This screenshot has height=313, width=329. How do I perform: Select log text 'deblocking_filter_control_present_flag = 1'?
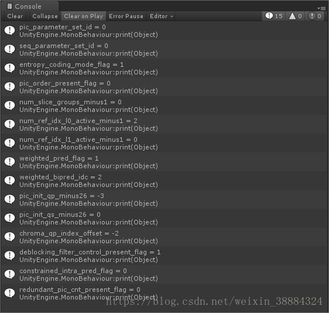pyautogui.click(x=90, y=252)
